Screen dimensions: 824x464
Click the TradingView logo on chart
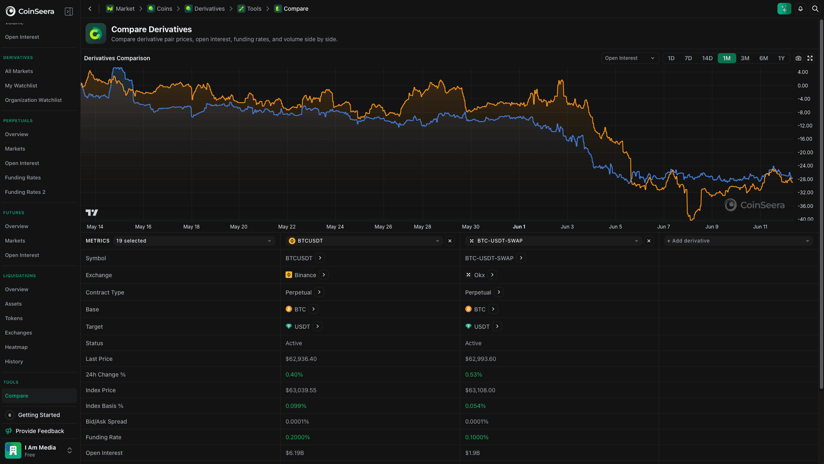tap(92, 212)
